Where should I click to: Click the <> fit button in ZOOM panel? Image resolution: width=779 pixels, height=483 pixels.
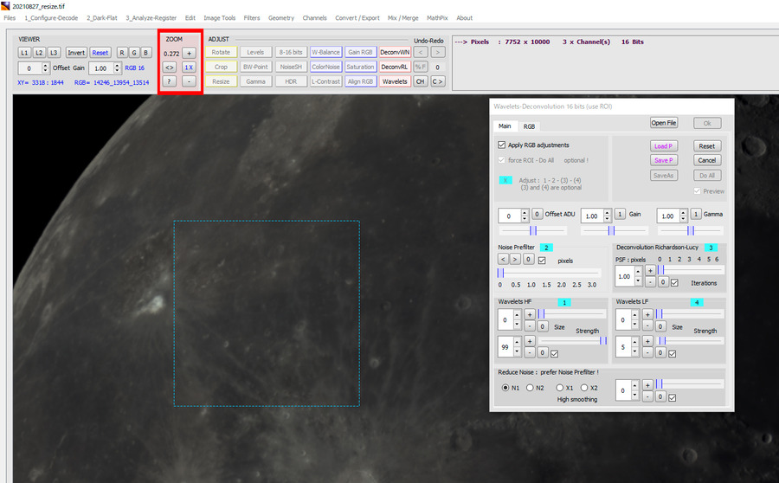point(170,68)
